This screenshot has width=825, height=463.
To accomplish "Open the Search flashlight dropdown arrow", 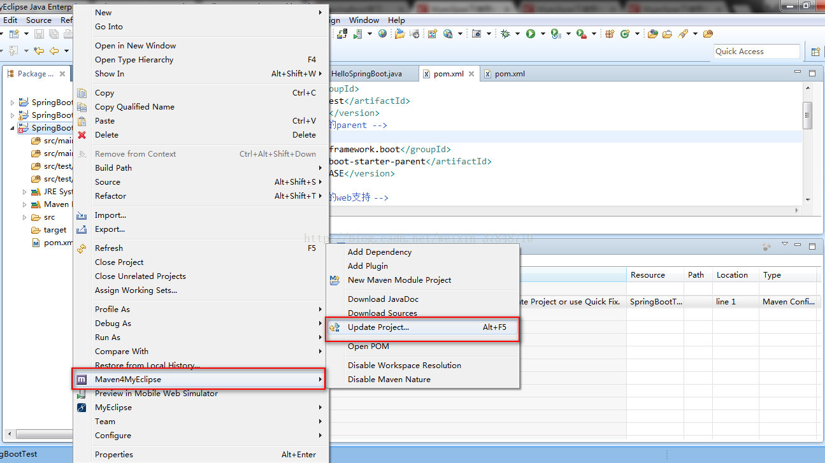I will (695, 34).
